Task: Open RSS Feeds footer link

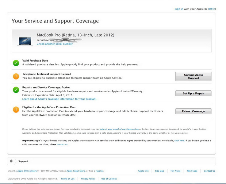Action: click(x=192, y=171)
